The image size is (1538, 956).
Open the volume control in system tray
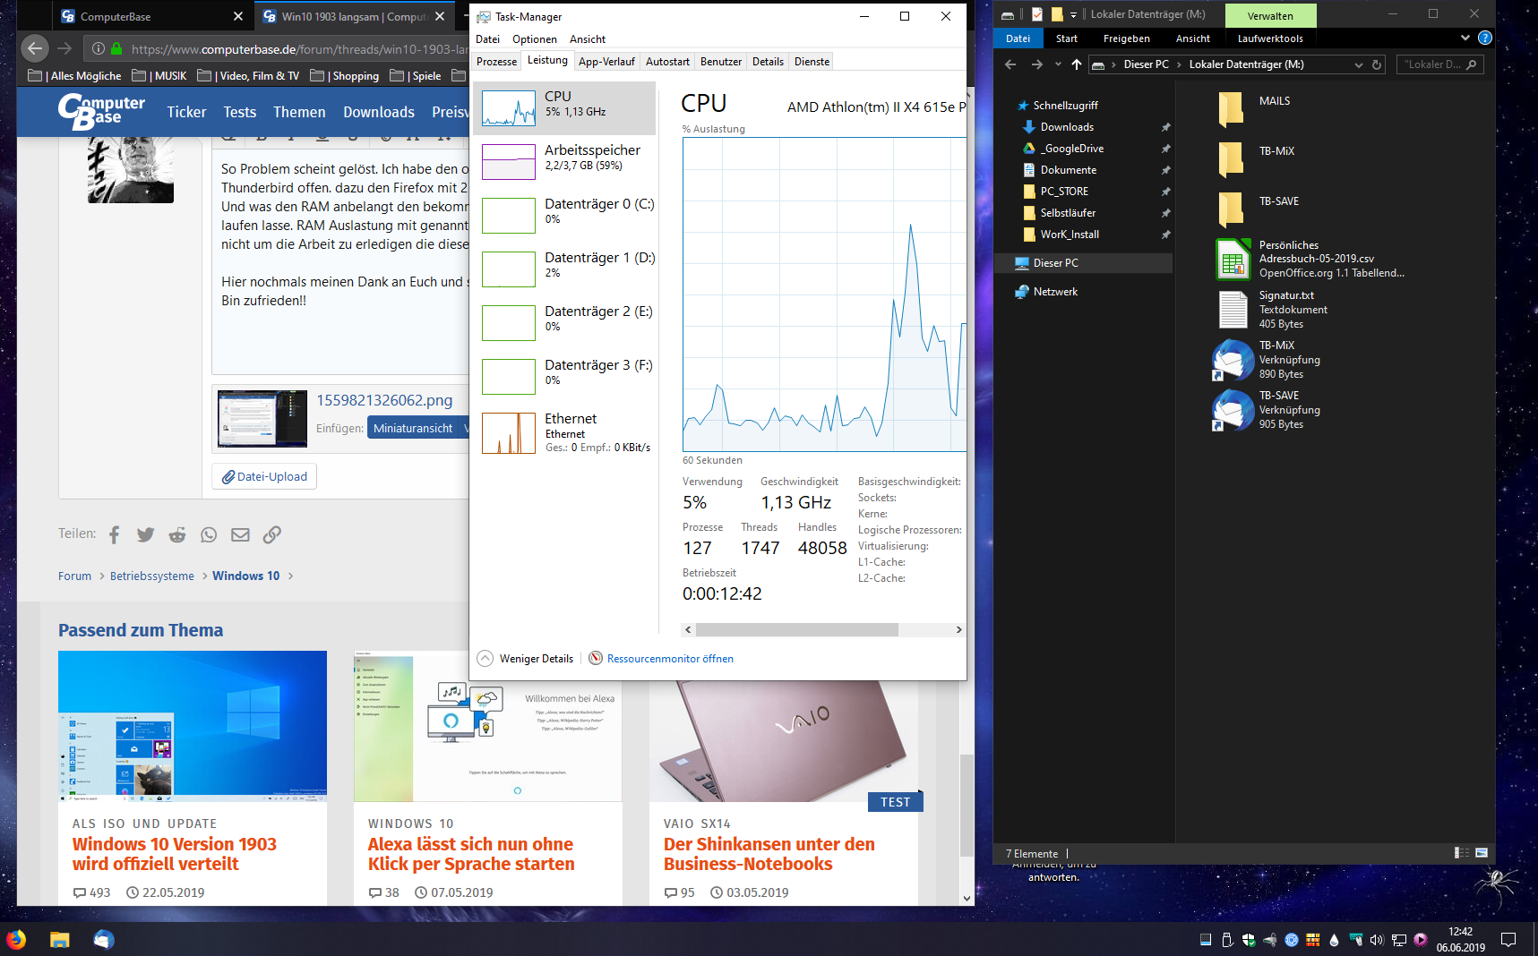pos(1377,940)
